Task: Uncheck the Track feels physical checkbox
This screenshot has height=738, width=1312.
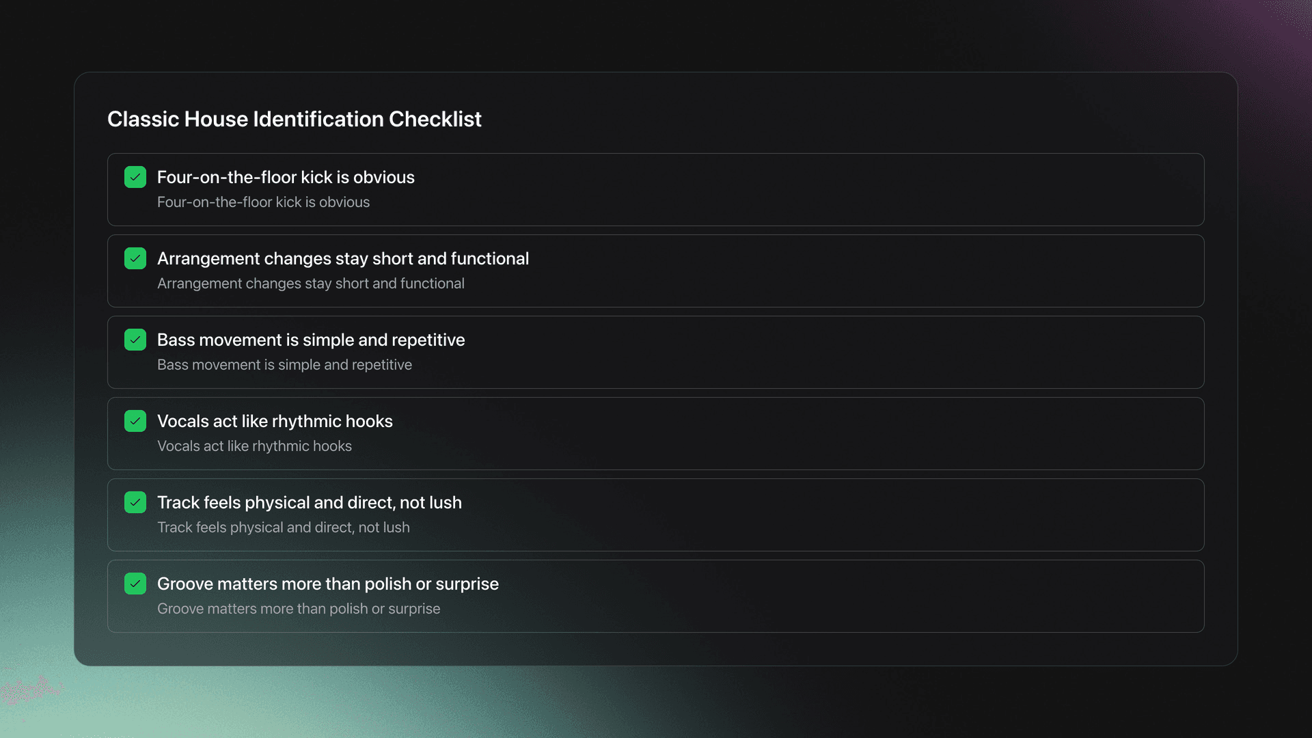Action: pyautogui.click(x=135, y=502)
